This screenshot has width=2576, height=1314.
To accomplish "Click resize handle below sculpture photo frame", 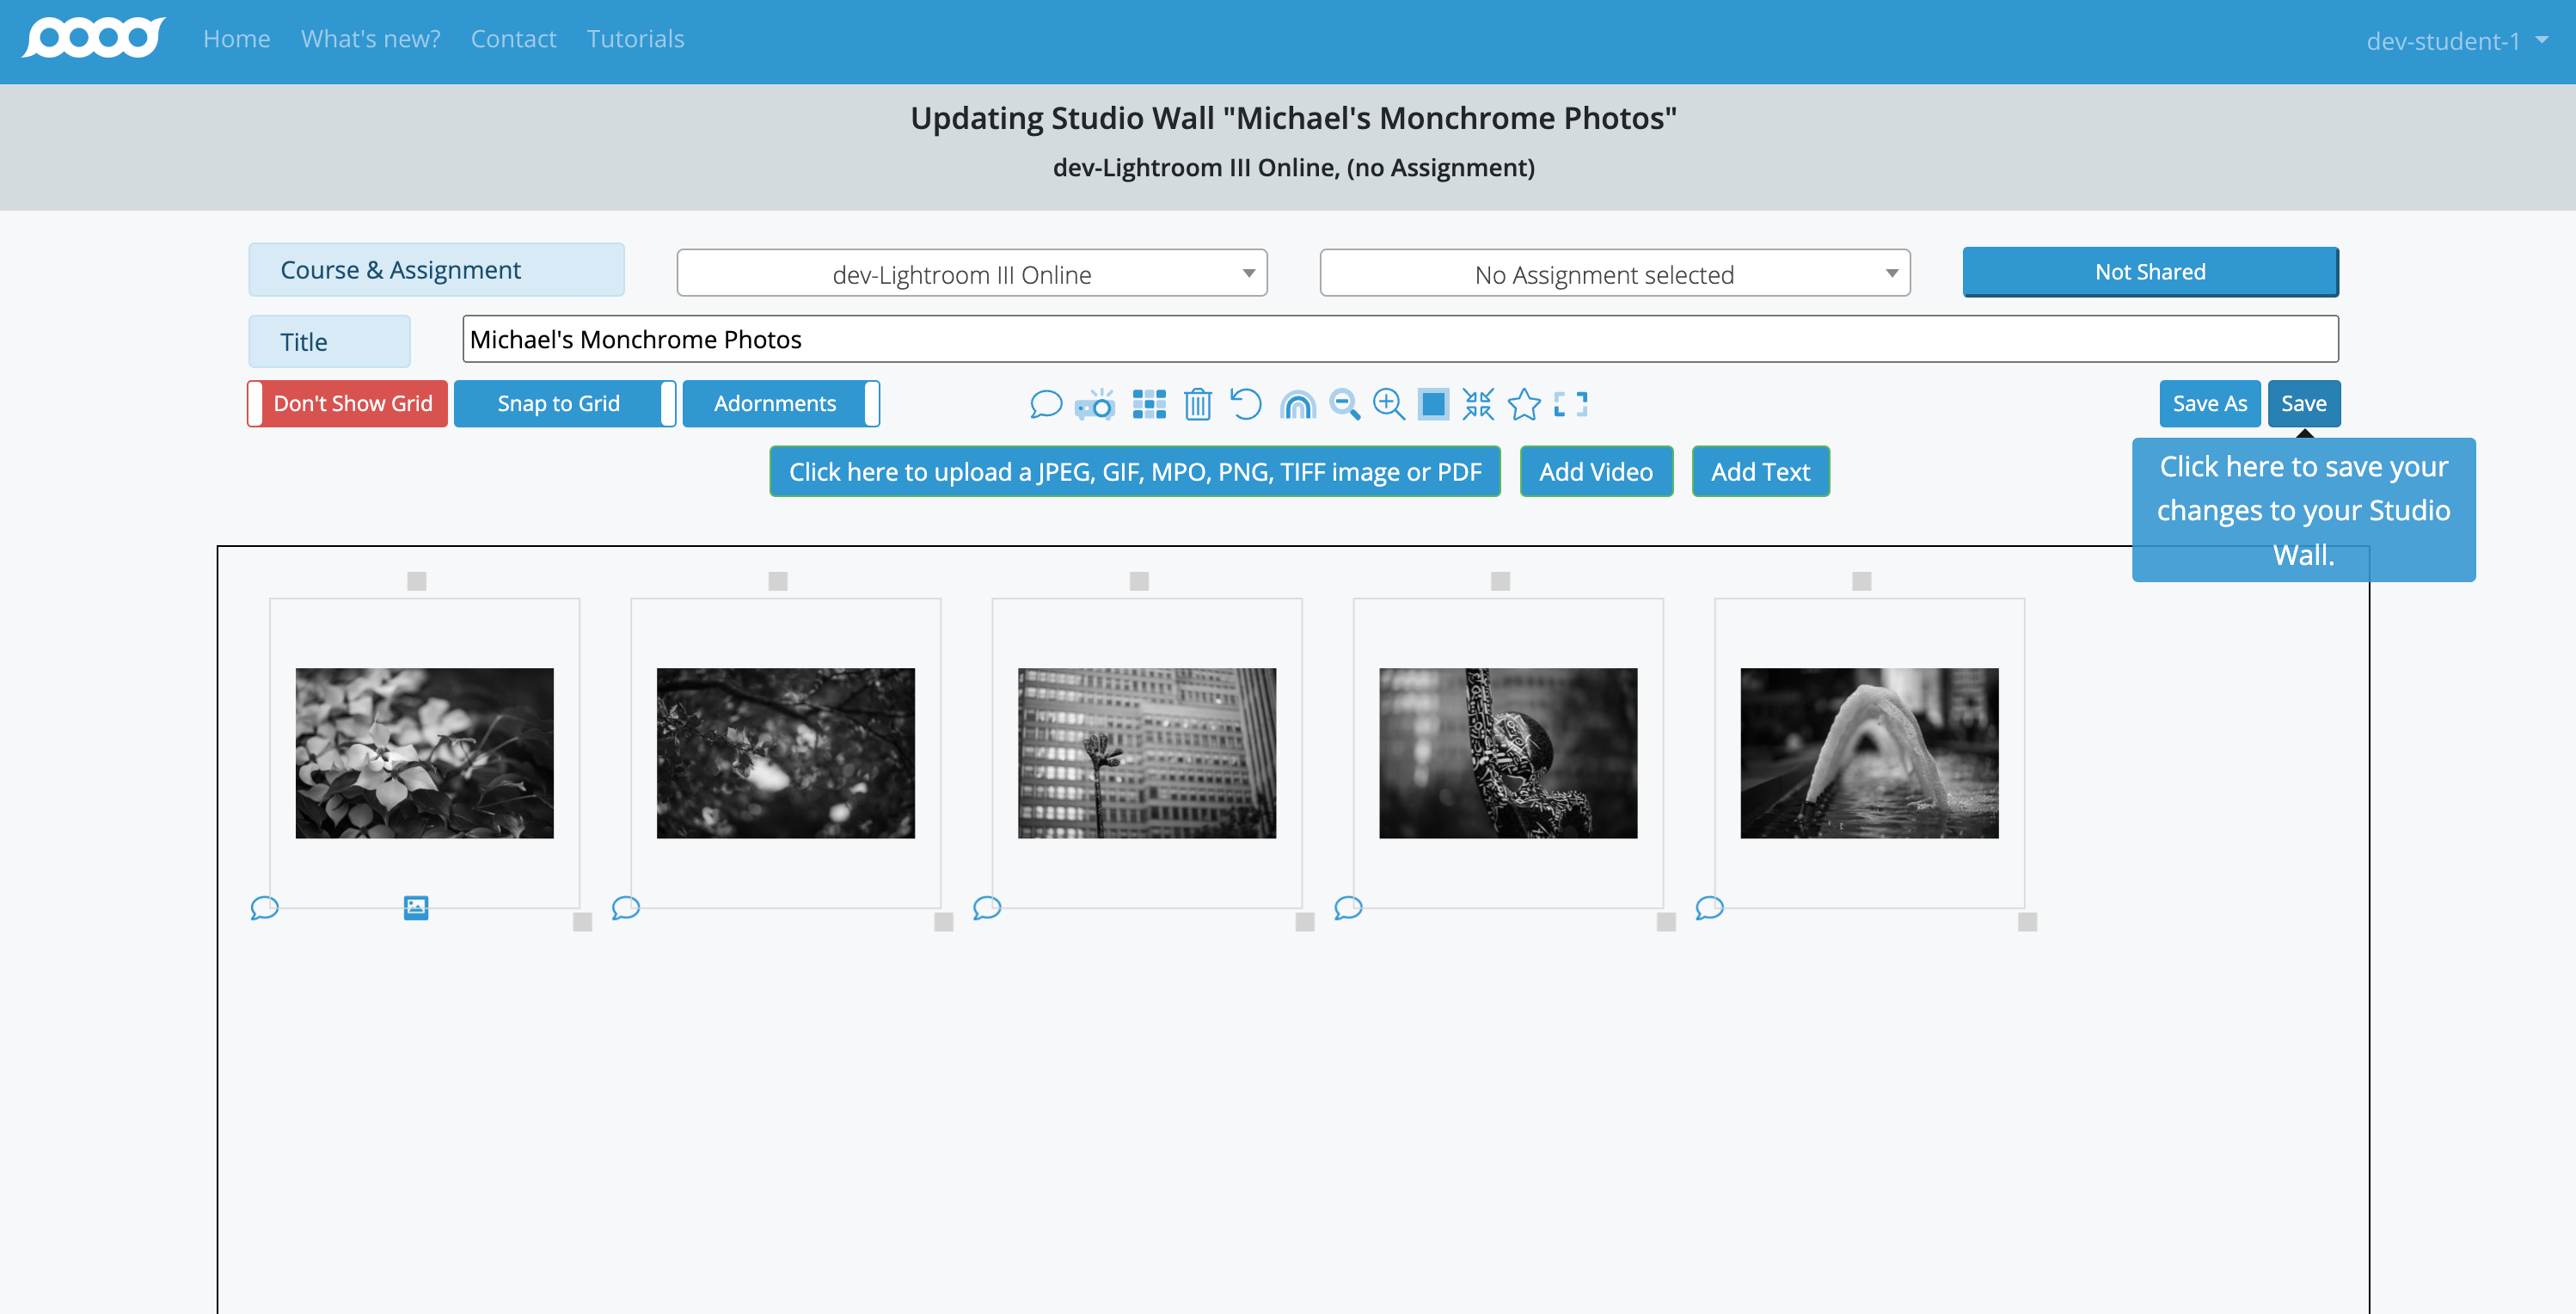I will coord(1666,922).
